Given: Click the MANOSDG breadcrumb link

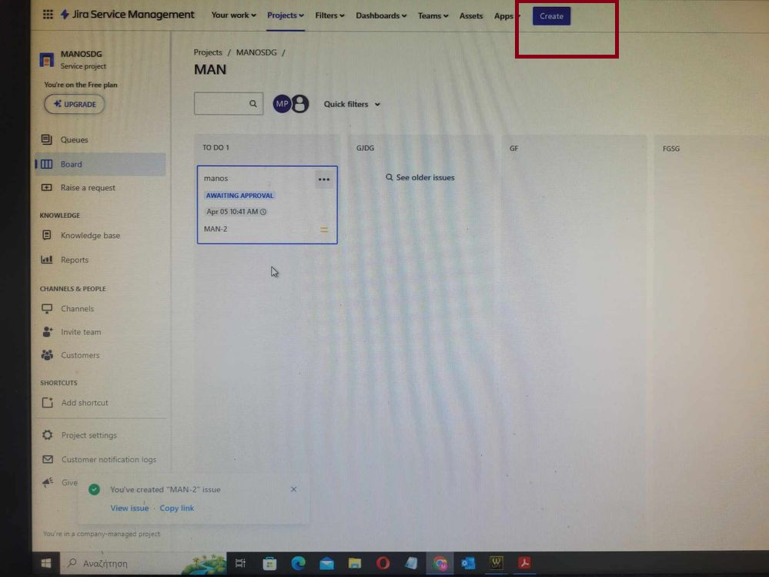Looking at the screenshot, I should [256, 52].
